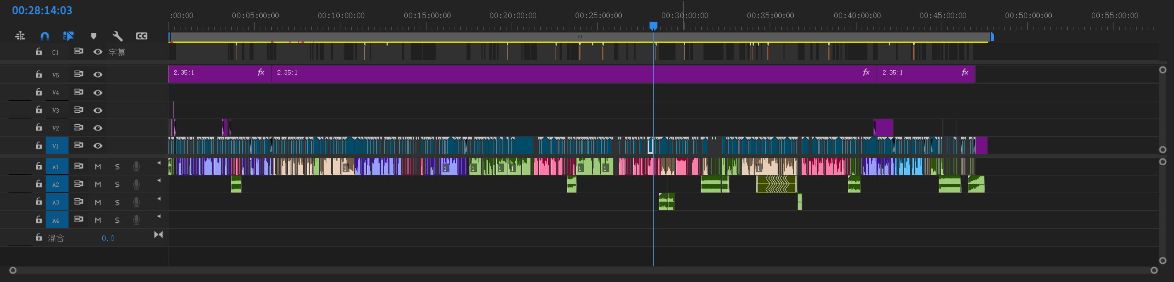
Task: Toggle the snap magnet icon in timeline
Action: tap(45, 36)
